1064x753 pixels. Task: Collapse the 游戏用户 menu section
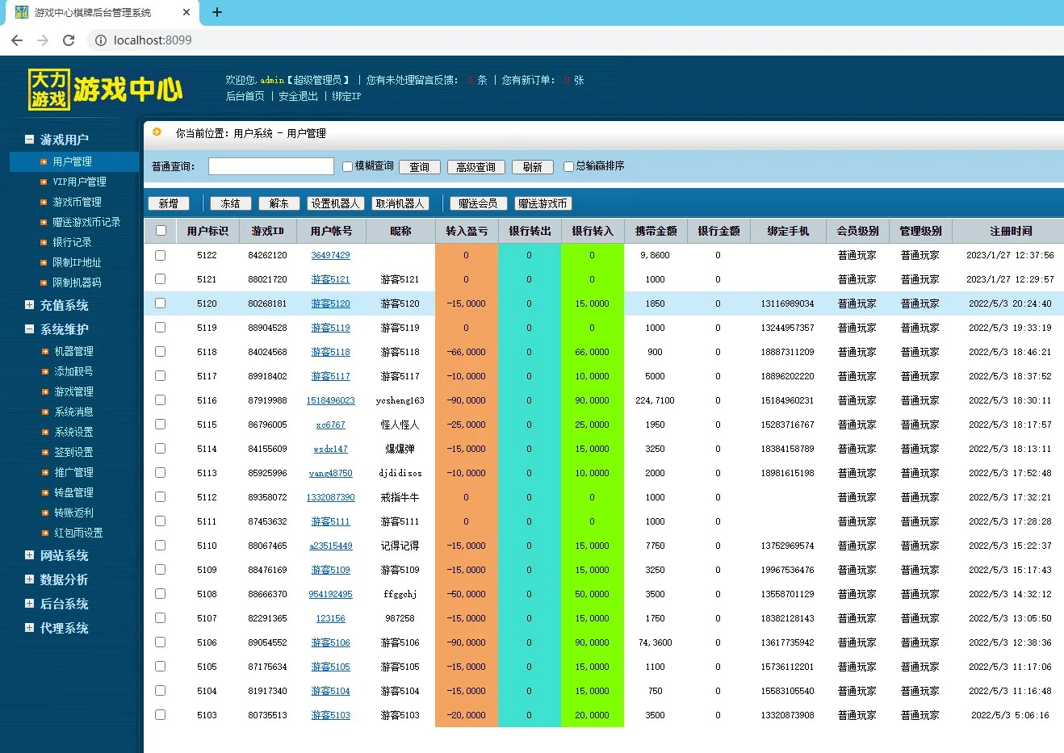(29, 140)
